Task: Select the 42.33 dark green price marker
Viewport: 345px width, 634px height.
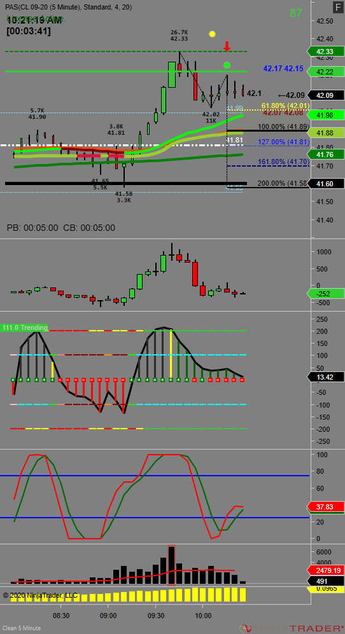Action: (x=325, y=52)
